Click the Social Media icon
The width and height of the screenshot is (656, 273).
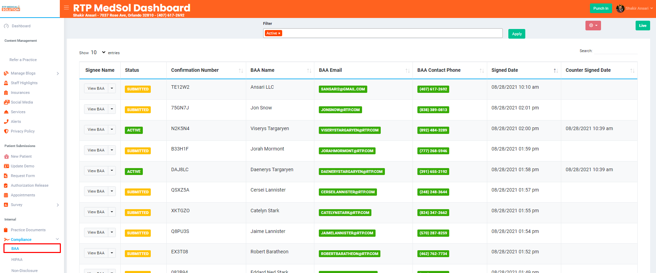pyautogui.click(x=7, y=102)
